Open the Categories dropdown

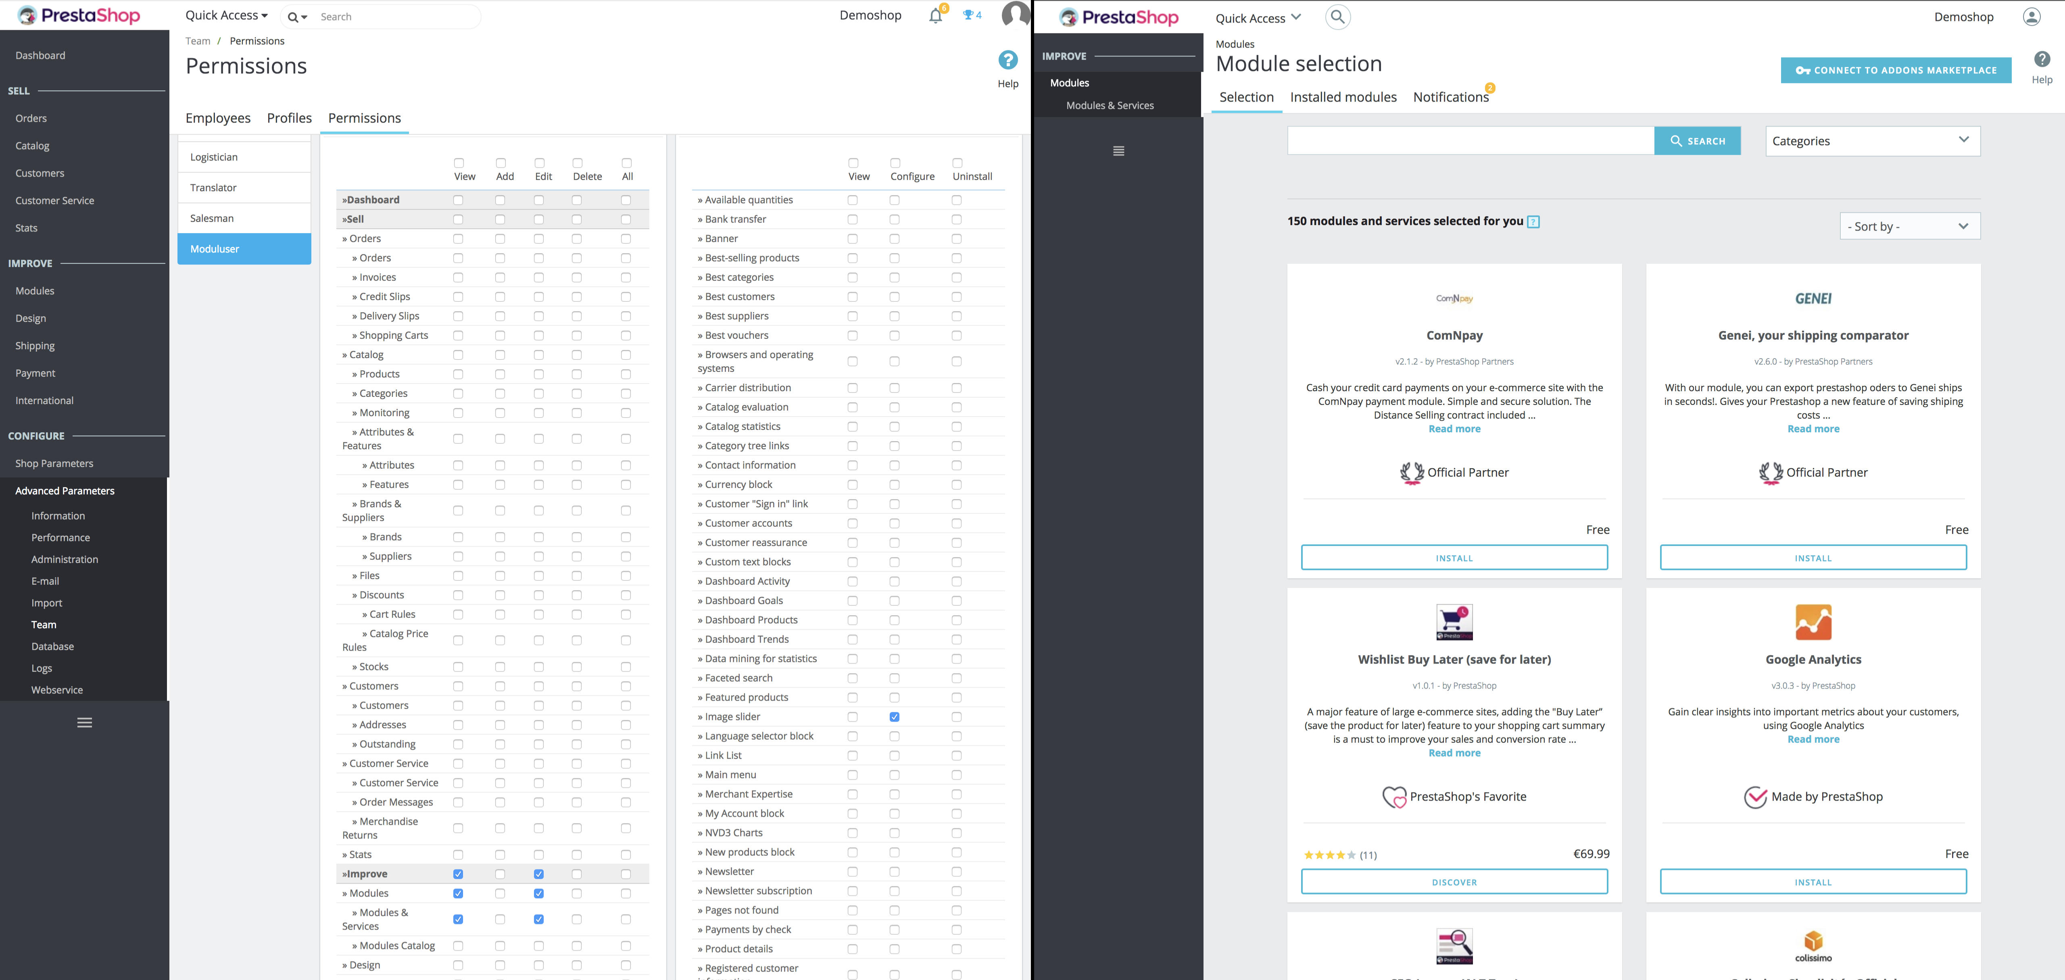click(x=1872, y=141)
